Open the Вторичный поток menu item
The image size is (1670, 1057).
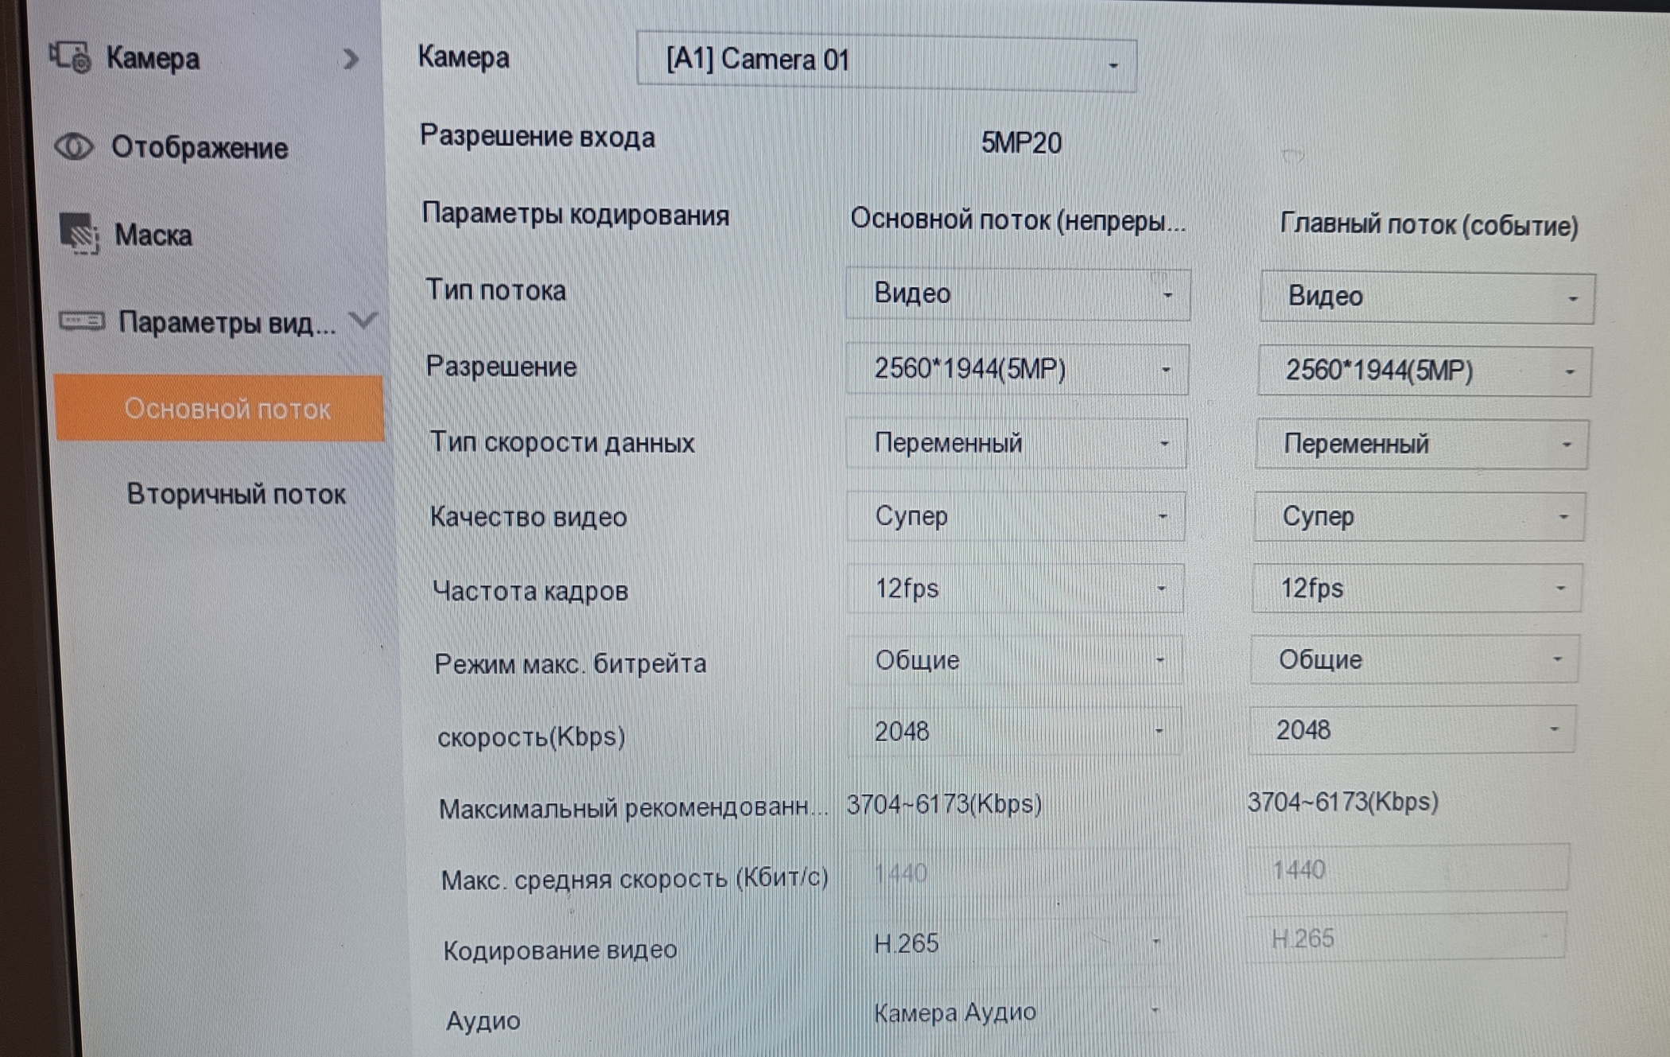point(236,494)
